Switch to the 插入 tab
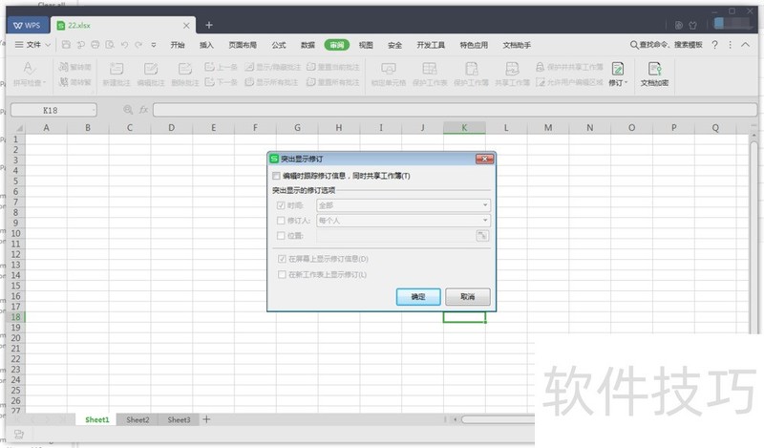 pos(206,45)
